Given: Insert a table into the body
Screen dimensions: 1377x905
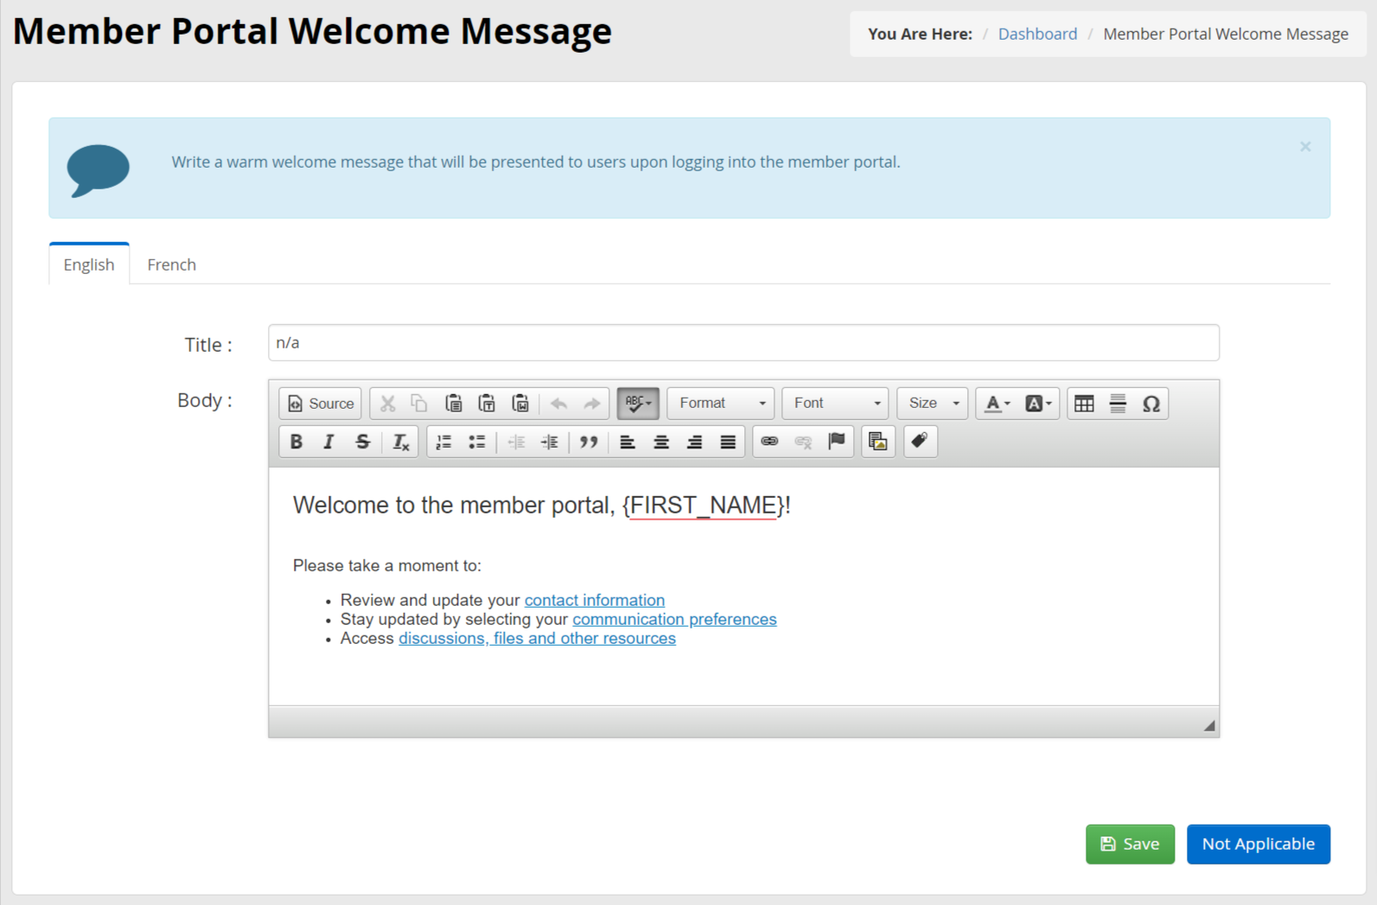Looking at the screenshot, I should tap(1084, 404).
